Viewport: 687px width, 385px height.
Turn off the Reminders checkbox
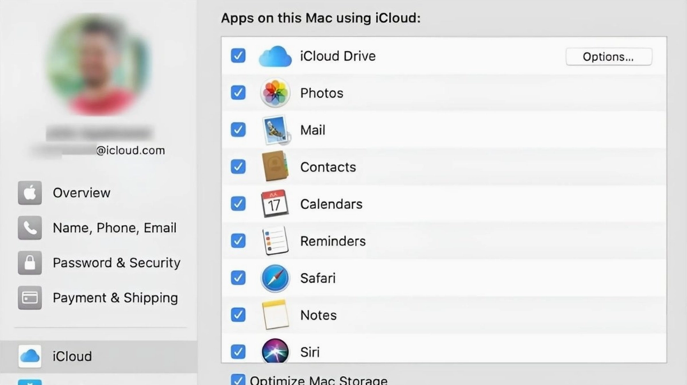click(238, 241)
